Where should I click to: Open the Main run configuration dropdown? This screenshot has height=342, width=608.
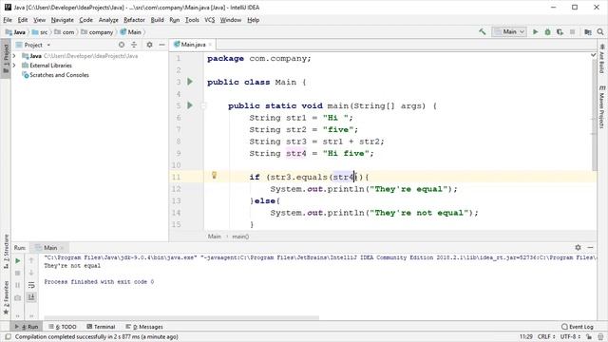[509, 31]
